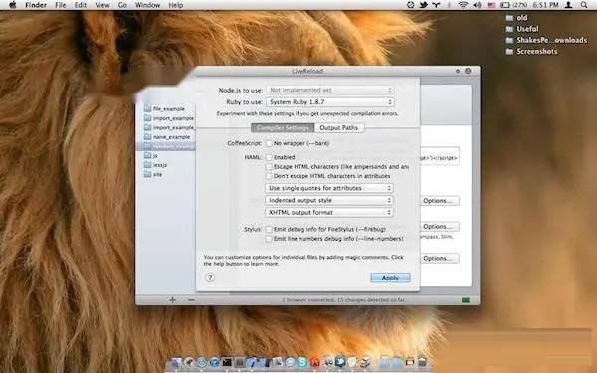597x373 pixels.
Task: Click the 6:51 PM clock
Action: click(x=545, y=5)
